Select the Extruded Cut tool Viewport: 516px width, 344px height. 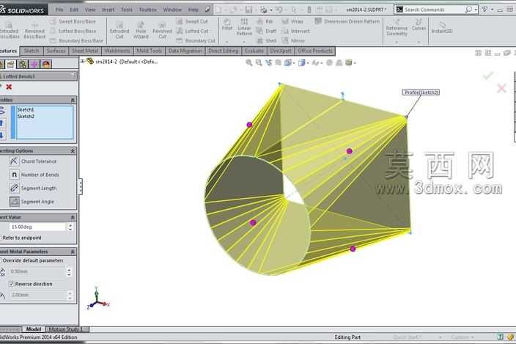click(119, 30)
